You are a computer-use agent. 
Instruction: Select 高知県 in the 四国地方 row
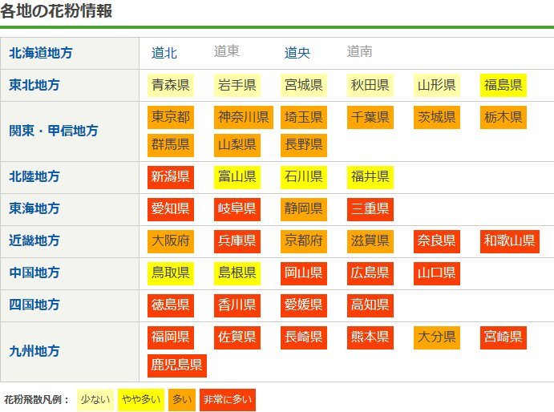(x=370, y=305)
